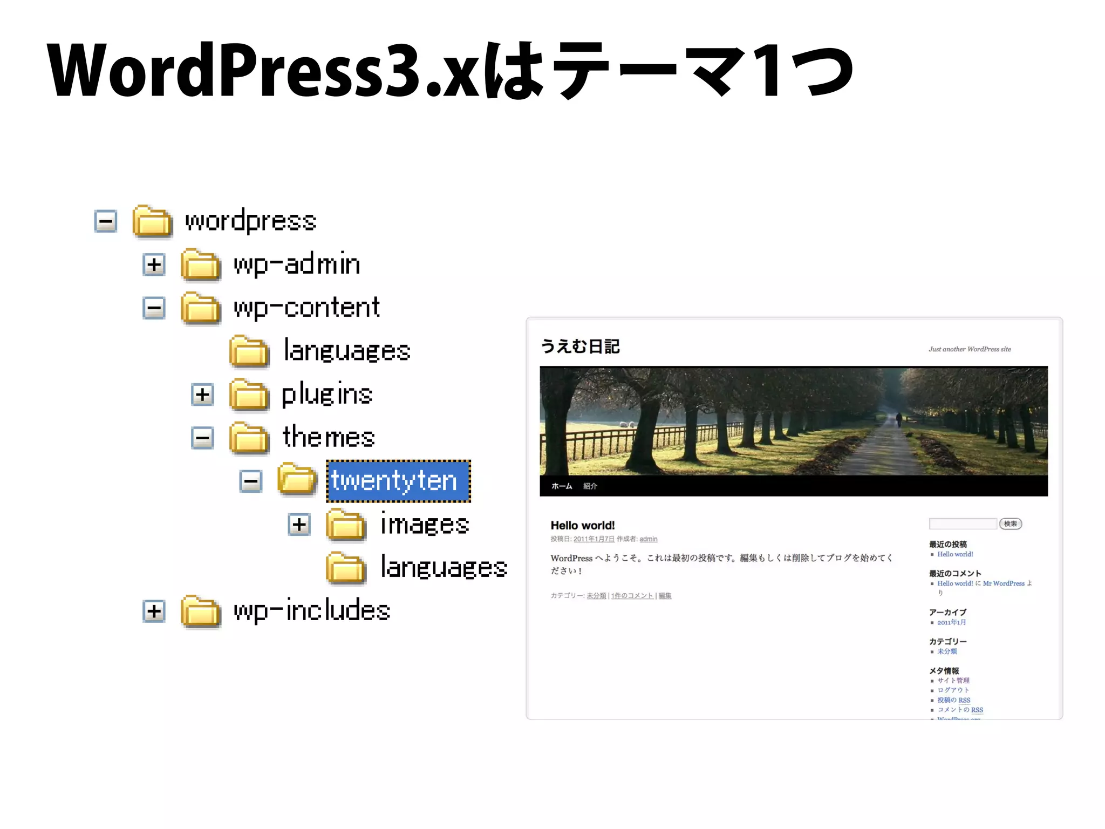Click 未分類 in the post footer
The width and height of the screenshot is (1105, 829).
tap(597, 596)
